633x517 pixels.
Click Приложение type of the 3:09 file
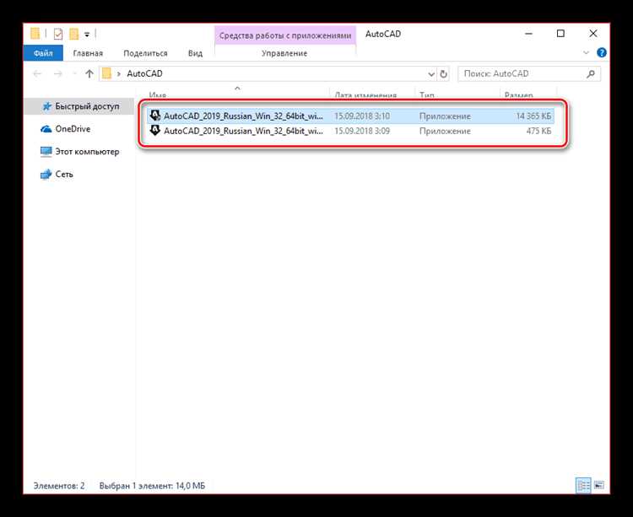point(445,131)
